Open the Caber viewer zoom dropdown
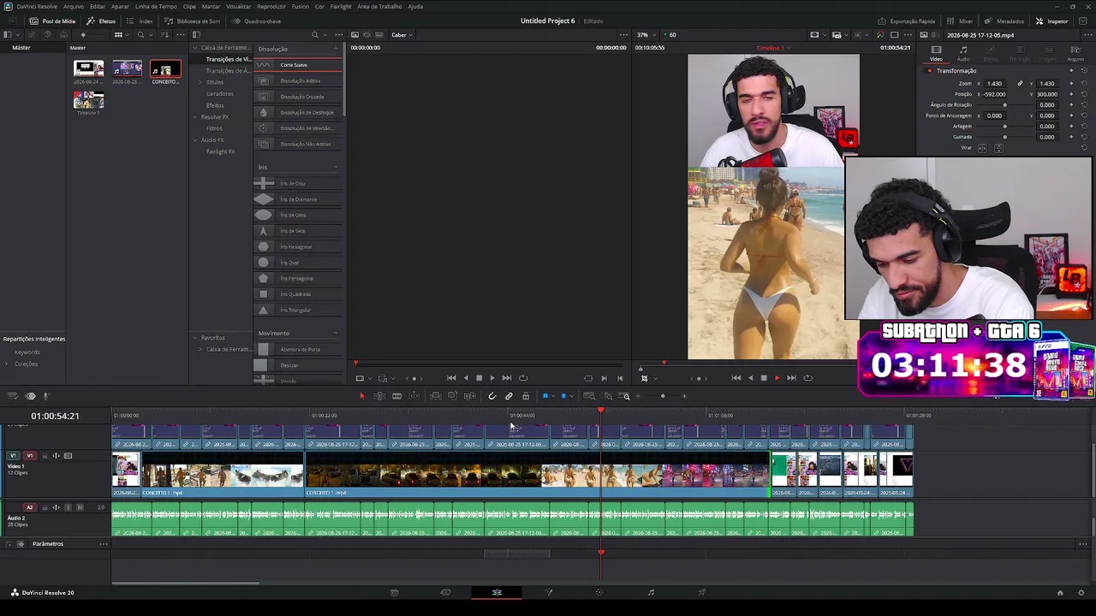This screenshot has height=616, width=1096. coord(402,35)
